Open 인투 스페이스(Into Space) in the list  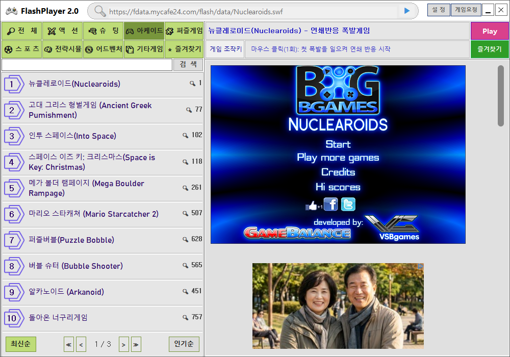(x=103, y=136)
